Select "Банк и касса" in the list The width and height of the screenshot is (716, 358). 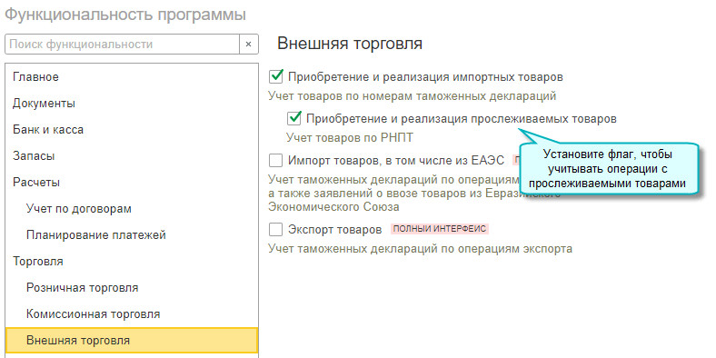pyautogui.click(x=132, y=130)
